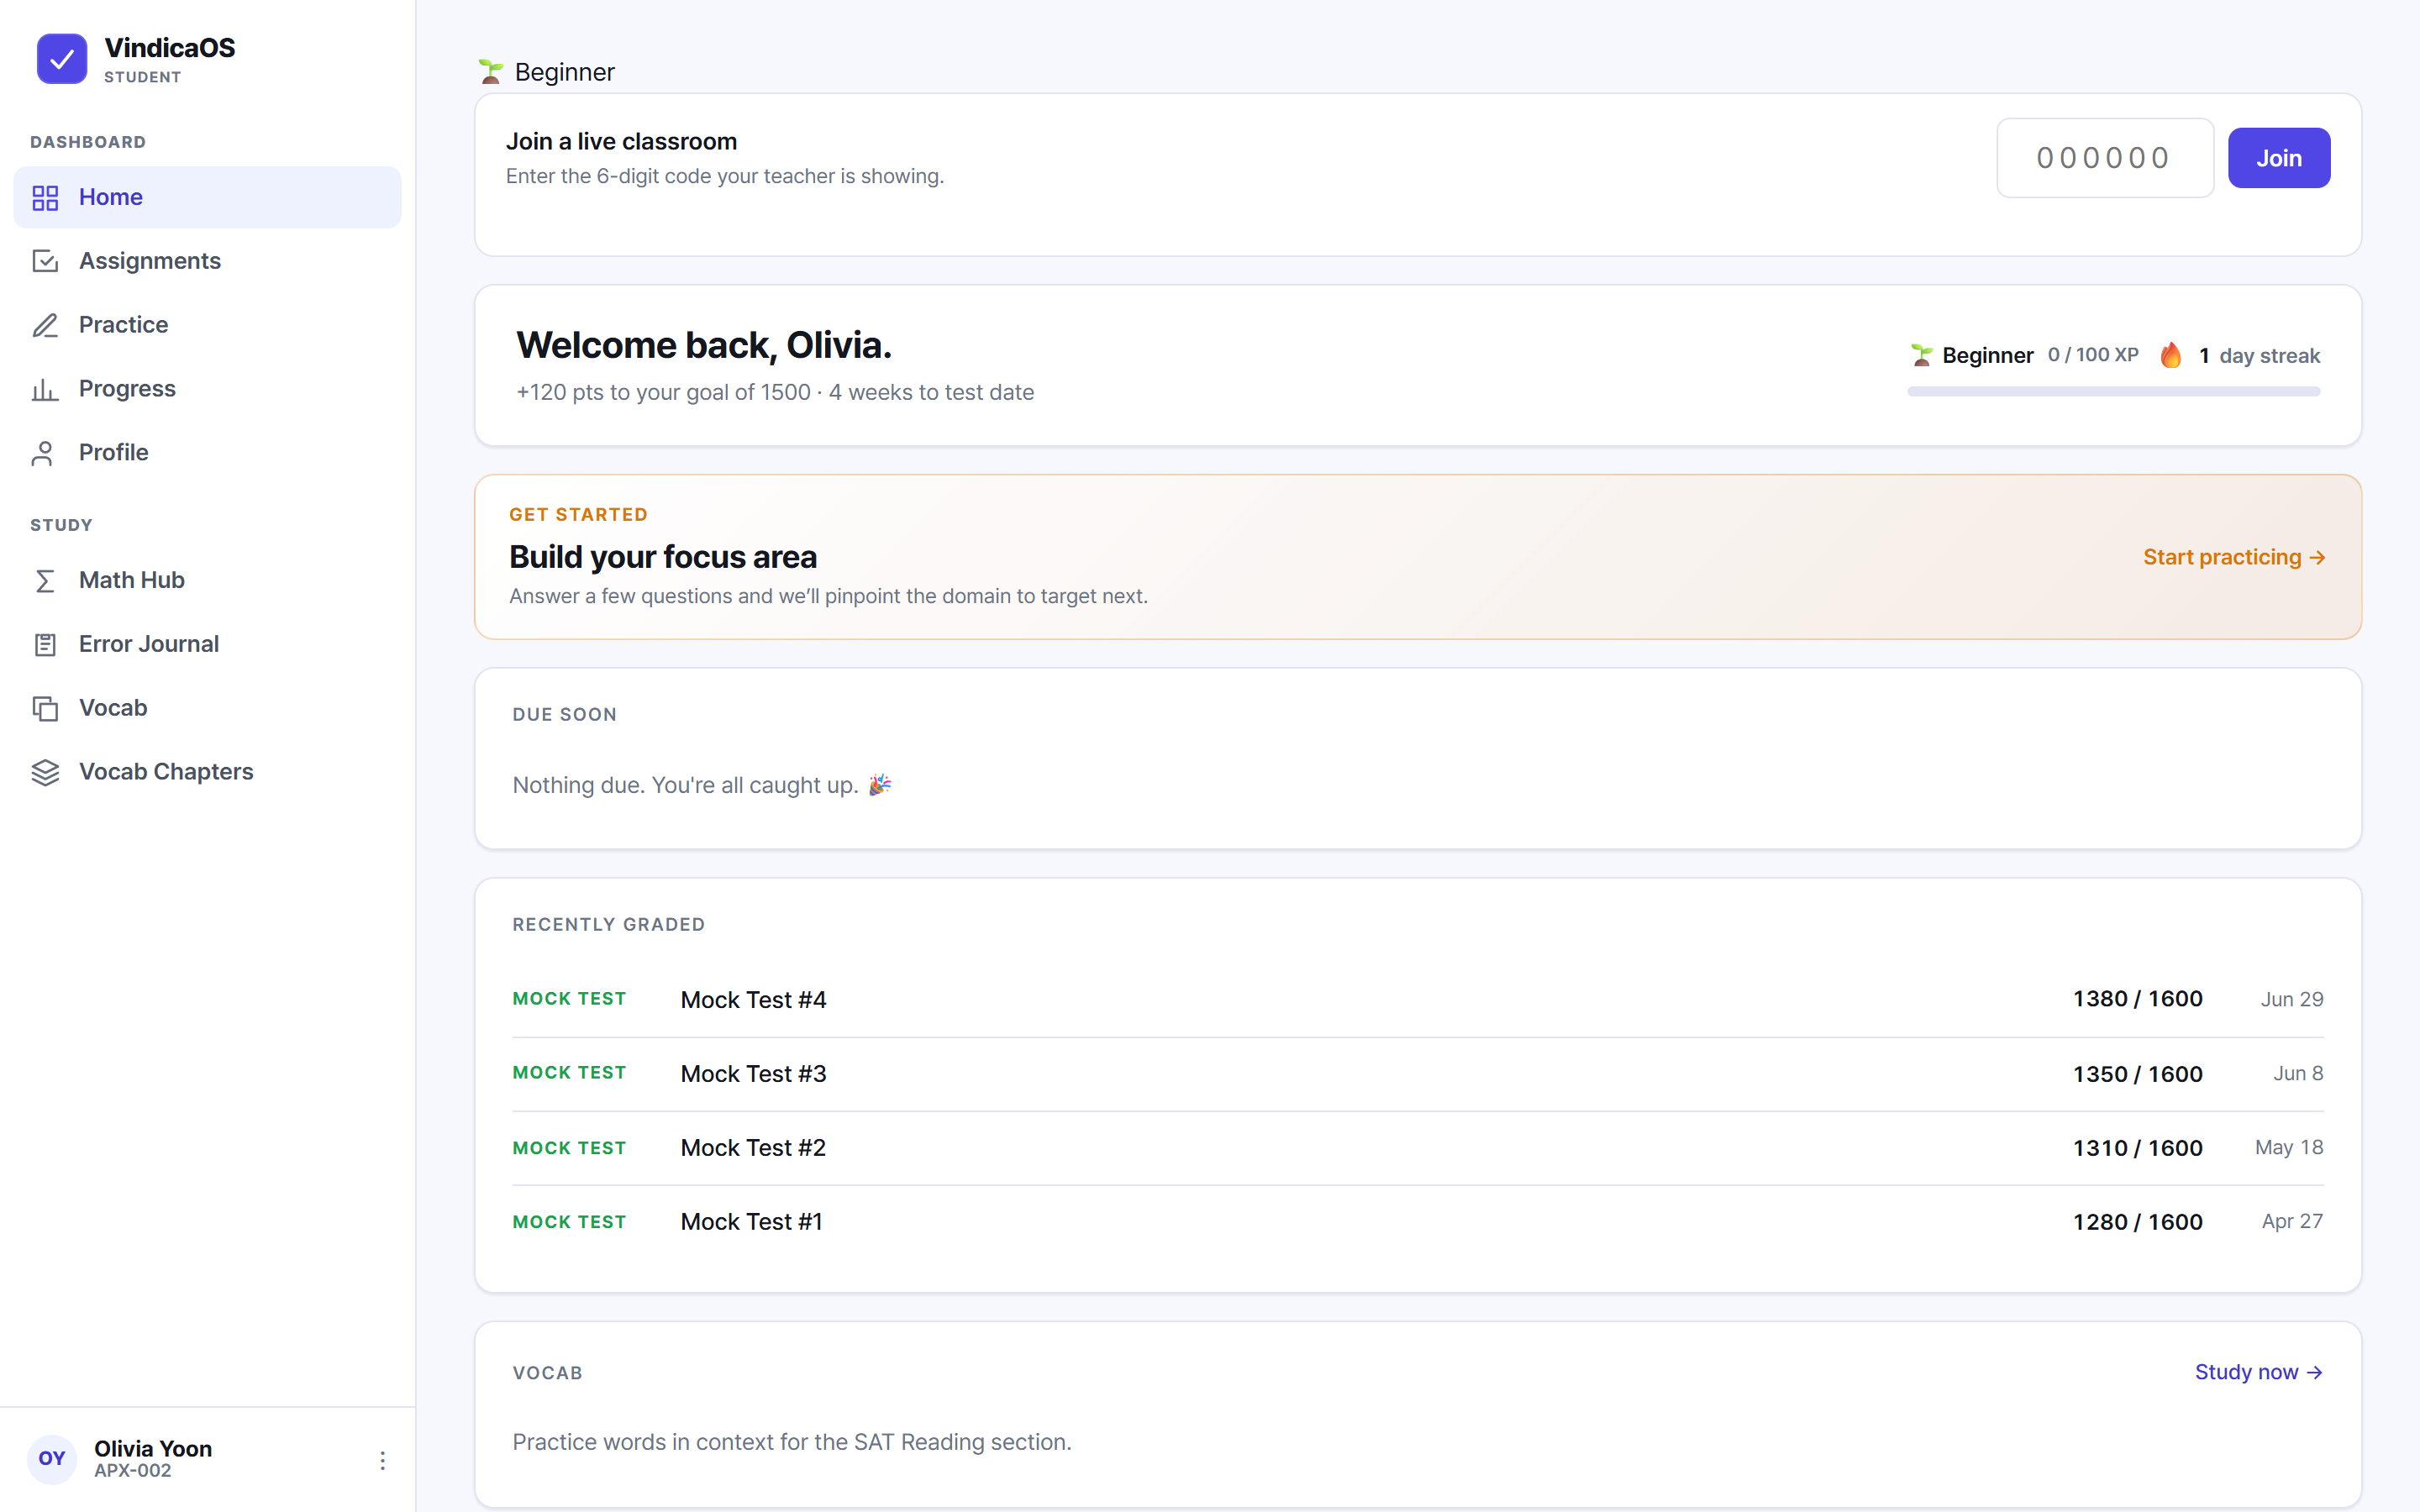Viewport: 2420px width, 1512px height.
Task: Click the 1310 / 1600 score
Action: pos(2137,1148)
